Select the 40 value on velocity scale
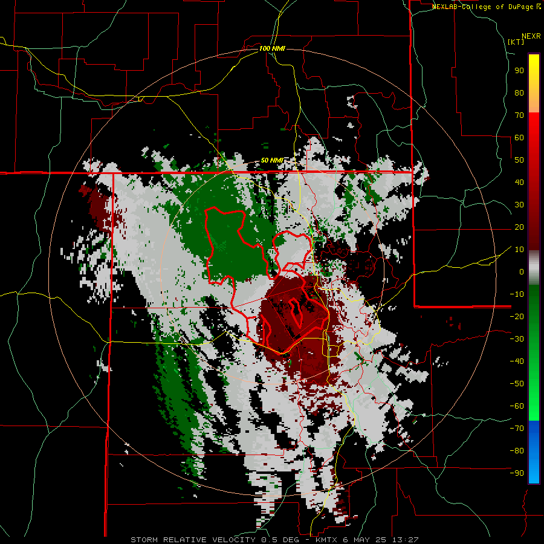 (x=519, y=183)
